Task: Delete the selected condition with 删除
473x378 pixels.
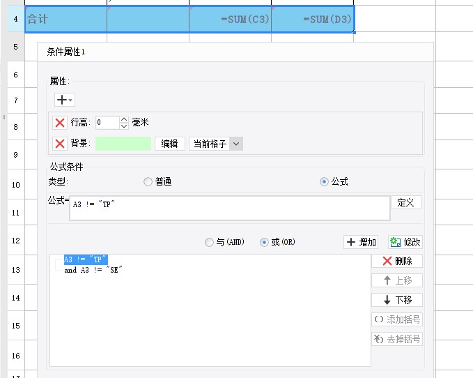Action: (396, 261)
